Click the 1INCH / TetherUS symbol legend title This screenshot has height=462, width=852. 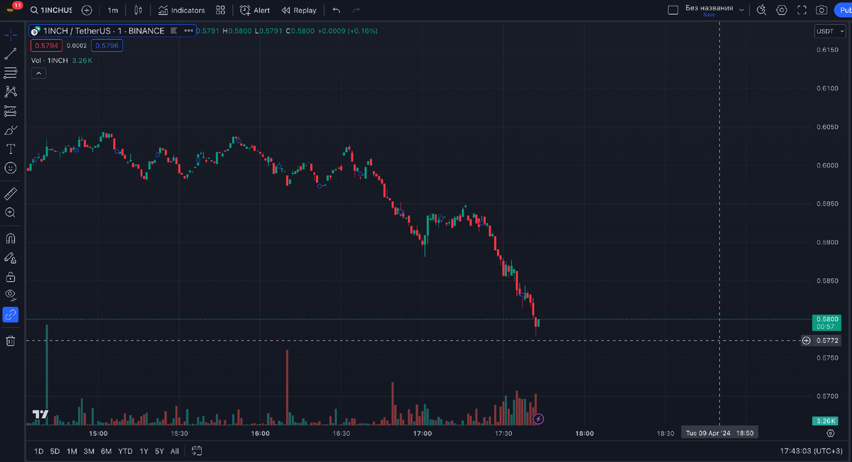pos(104,31)
